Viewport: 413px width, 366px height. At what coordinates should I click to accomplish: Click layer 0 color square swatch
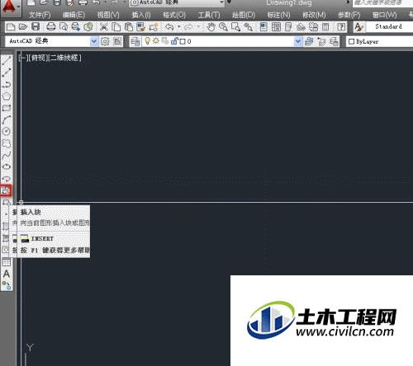[x=183, y=41]
